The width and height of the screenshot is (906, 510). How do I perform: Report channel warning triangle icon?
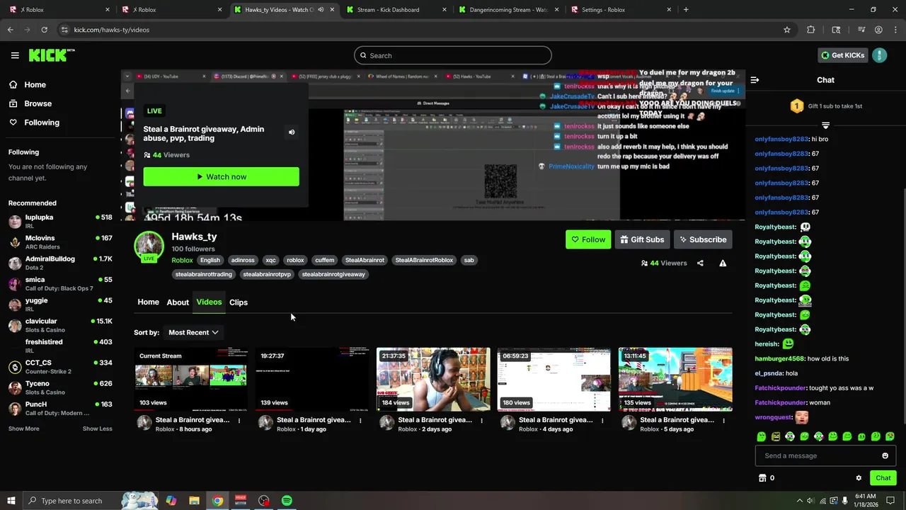723,263
